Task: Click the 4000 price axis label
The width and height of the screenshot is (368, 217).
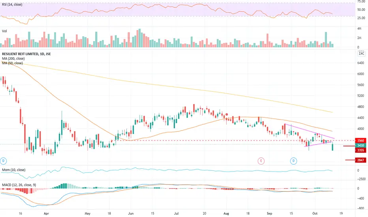Action: pos(360,129)
